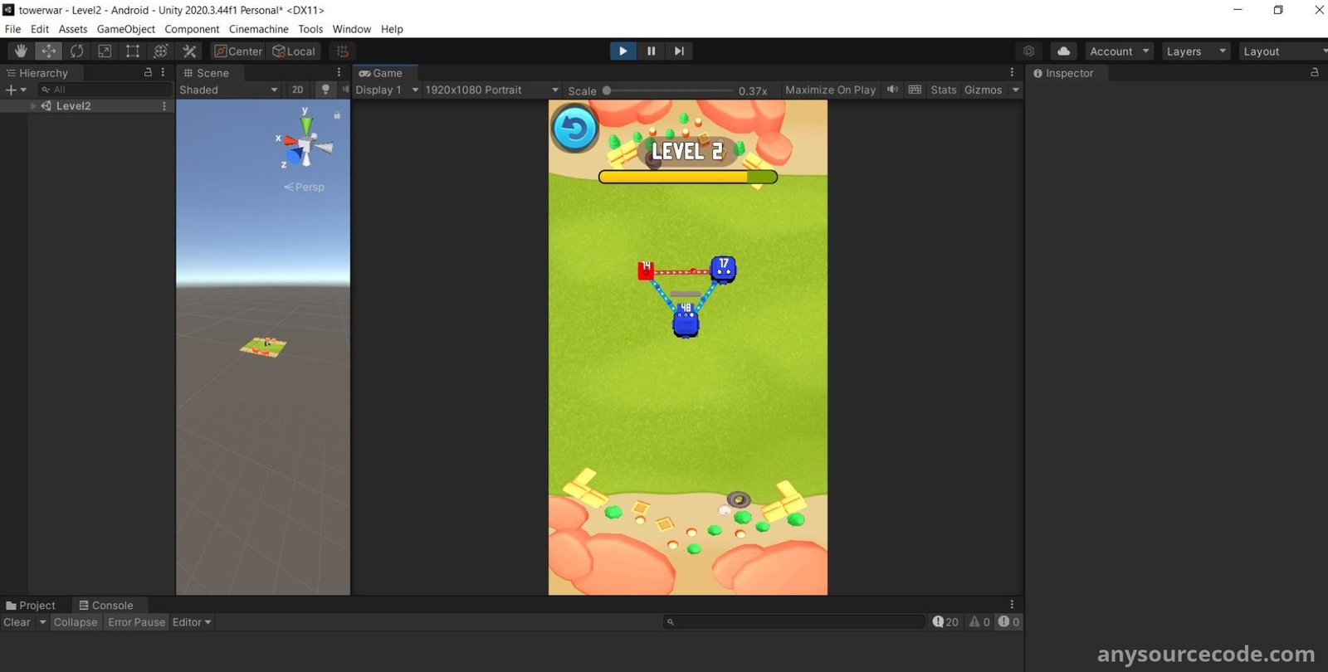Viewport: 1328px width, 672px height.
Task: Select the Hand tool in toolbar
Action: point(21,51)
